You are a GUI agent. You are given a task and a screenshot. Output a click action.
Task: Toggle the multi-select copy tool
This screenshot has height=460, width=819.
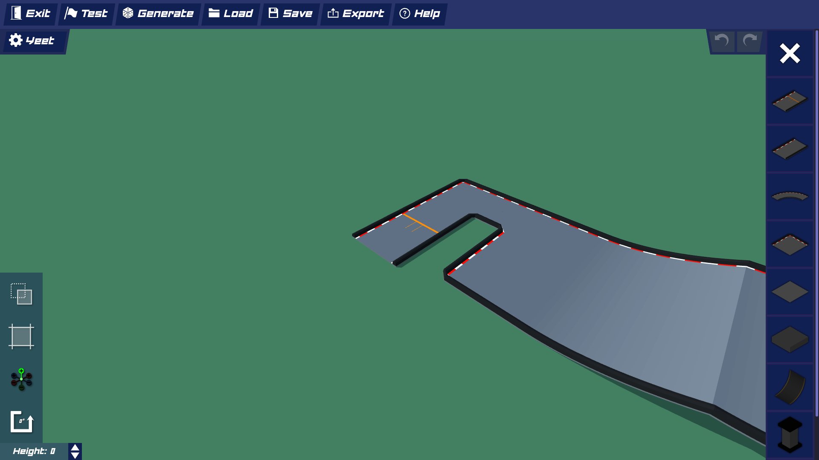point(21,294)
